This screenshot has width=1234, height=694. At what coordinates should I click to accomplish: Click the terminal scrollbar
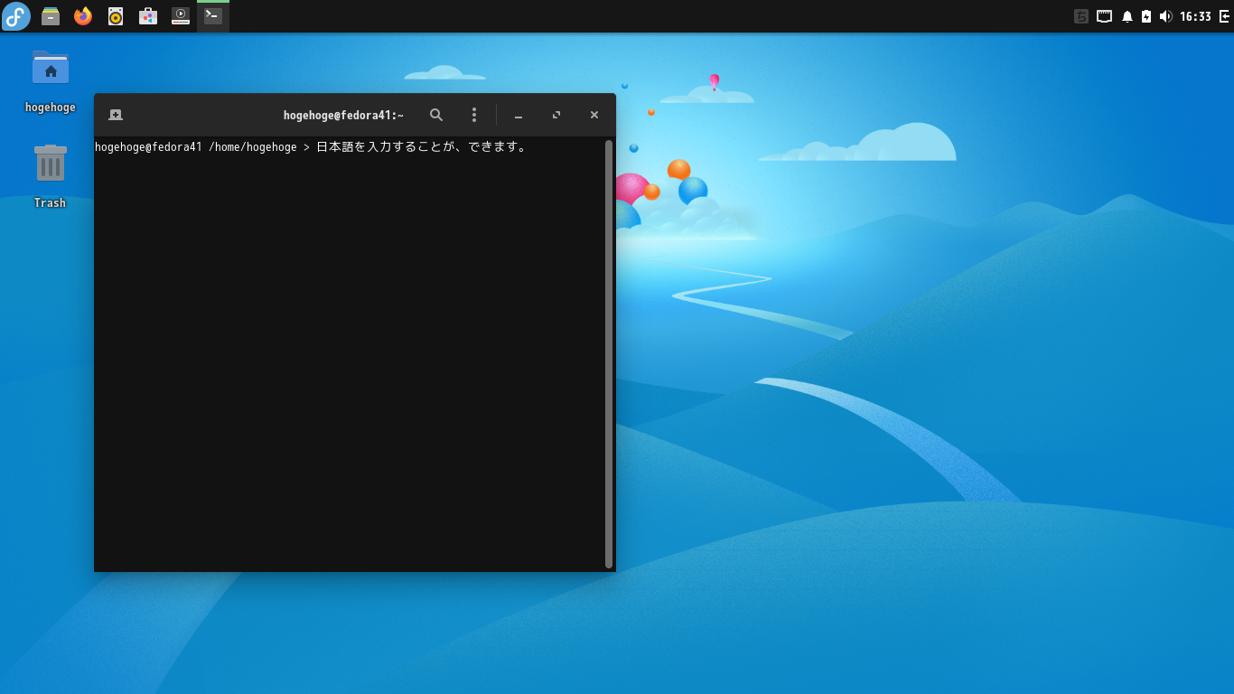tap(609, 352)
